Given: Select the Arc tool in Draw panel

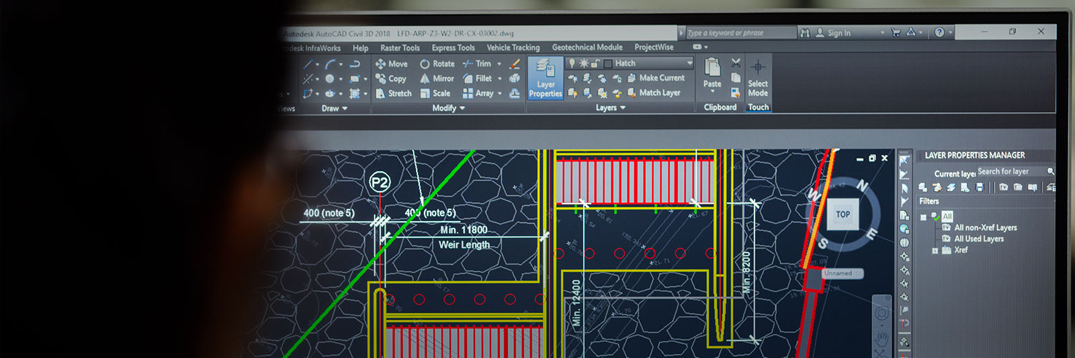Looking at the screenshot, I should click(331, 64).
